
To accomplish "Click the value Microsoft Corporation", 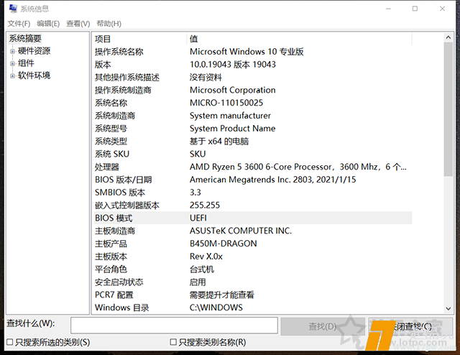I will point(233,90).
